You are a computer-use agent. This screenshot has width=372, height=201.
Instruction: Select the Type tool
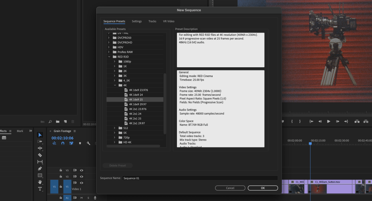(x=40, y=189)
